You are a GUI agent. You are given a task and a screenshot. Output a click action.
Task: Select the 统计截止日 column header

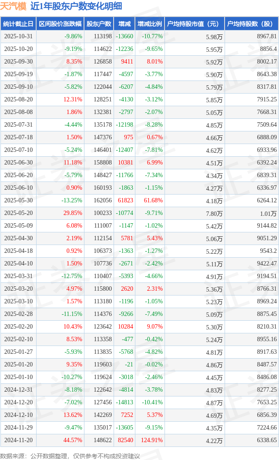coord(18,24)
